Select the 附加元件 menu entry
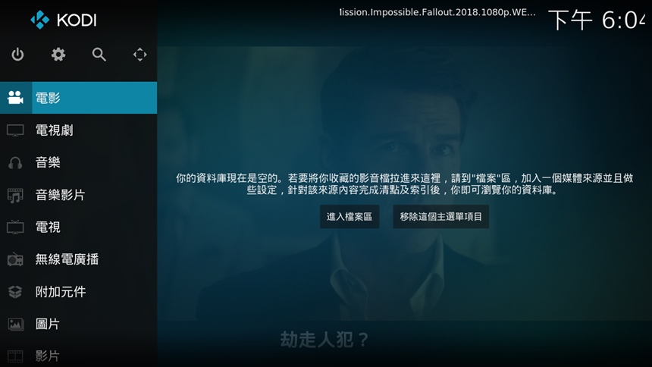The width and height of the screenshot is (652, 367). click(79, 292)
